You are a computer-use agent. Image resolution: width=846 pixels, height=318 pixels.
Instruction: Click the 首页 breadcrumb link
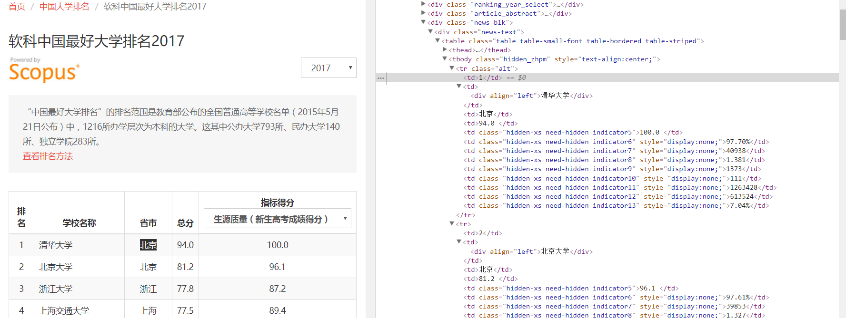[x=17, y=7]
